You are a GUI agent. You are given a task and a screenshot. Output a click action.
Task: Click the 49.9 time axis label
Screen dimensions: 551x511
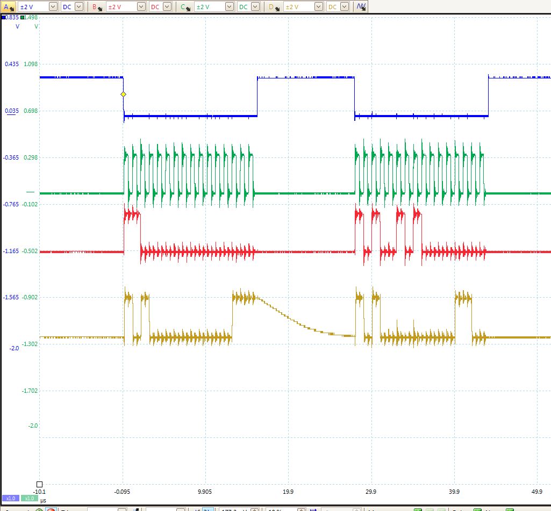tap(537, 492)
